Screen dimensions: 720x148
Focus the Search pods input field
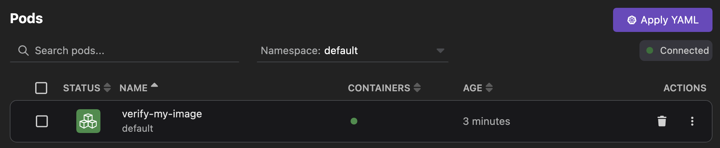point(130,51)
